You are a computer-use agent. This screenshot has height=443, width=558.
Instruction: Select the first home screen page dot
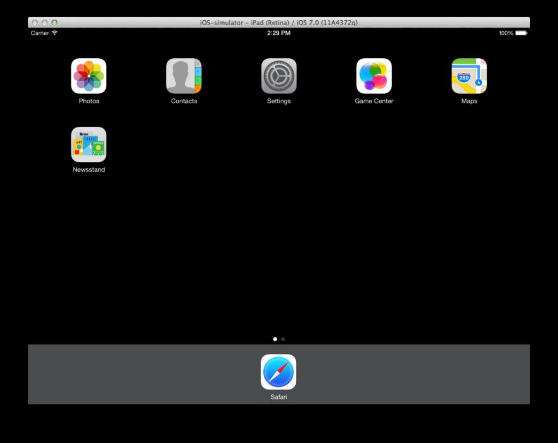[x=275, y=339]
